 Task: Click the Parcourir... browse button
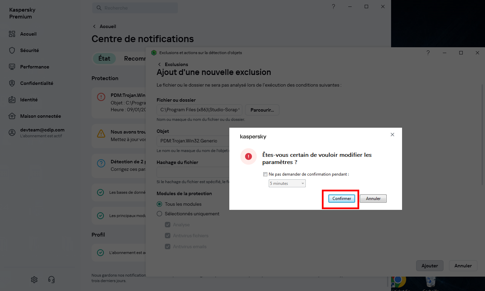[262, 110]
